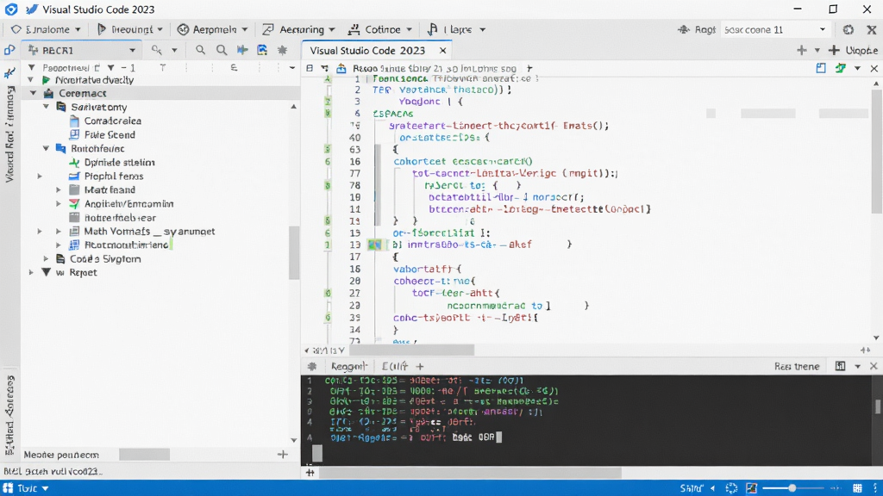Add a new terminal tab
Screen dimensions: 883x496
pyautogui.click(x=420, y=366)
